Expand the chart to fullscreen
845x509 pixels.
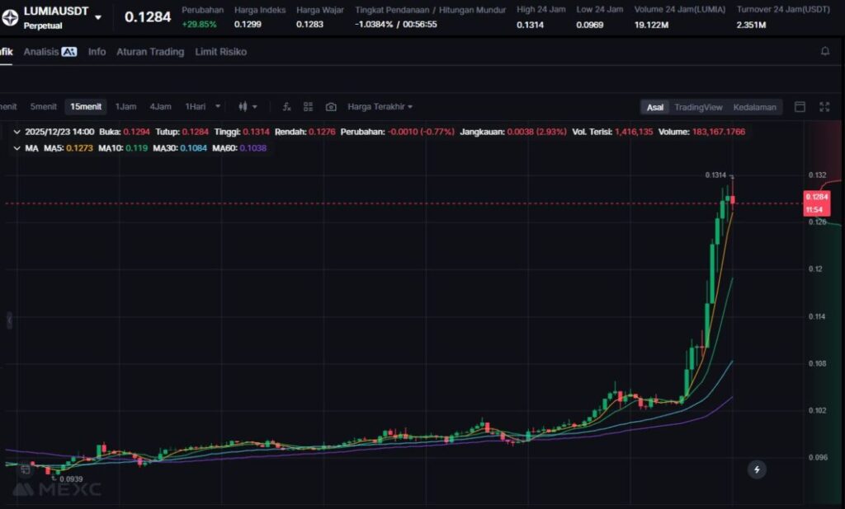point(824,107)
